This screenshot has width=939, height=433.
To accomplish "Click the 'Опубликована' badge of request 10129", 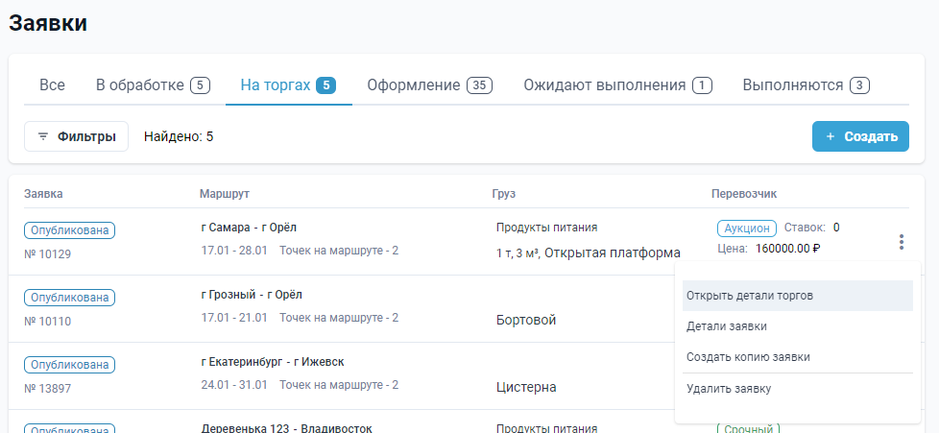I will tap(69, 230).
